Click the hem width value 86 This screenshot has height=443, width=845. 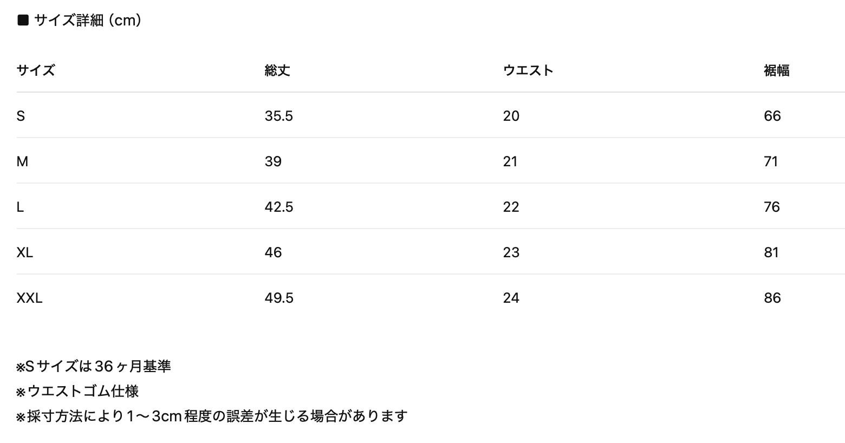tap(772, 298)
